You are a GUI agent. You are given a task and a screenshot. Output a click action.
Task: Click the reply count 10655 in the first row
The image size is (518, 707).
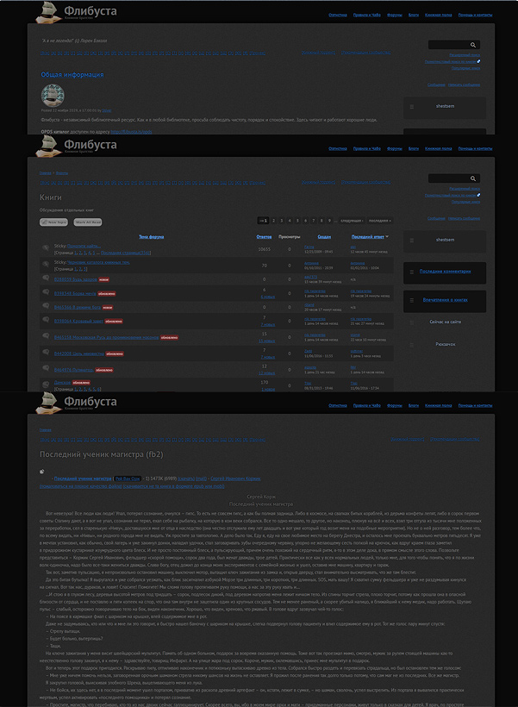(x=265, y=249)
